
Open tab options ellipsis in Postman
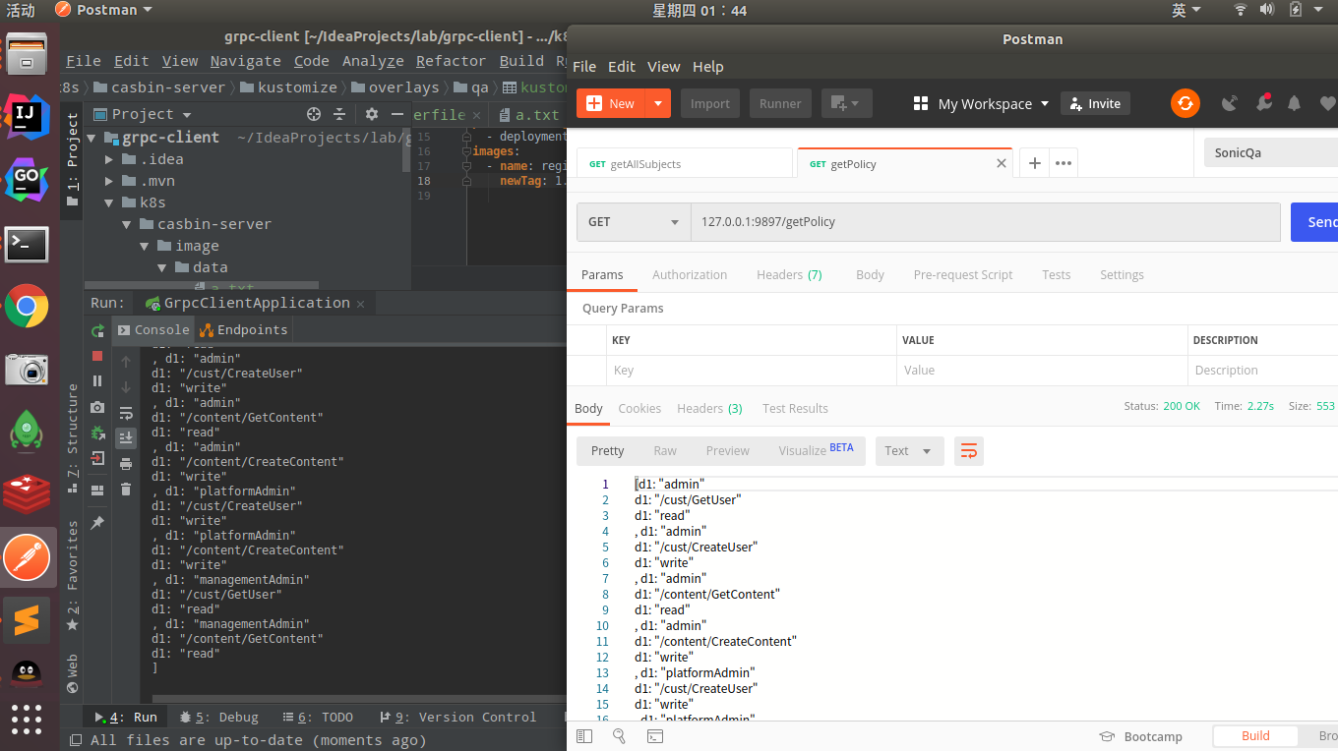coord(1064,163)
